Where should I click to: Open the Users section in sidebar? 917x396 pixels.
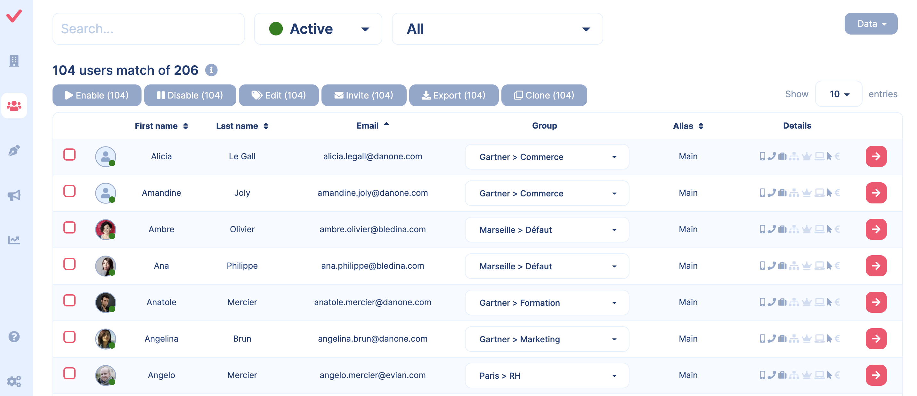[14, 106]
